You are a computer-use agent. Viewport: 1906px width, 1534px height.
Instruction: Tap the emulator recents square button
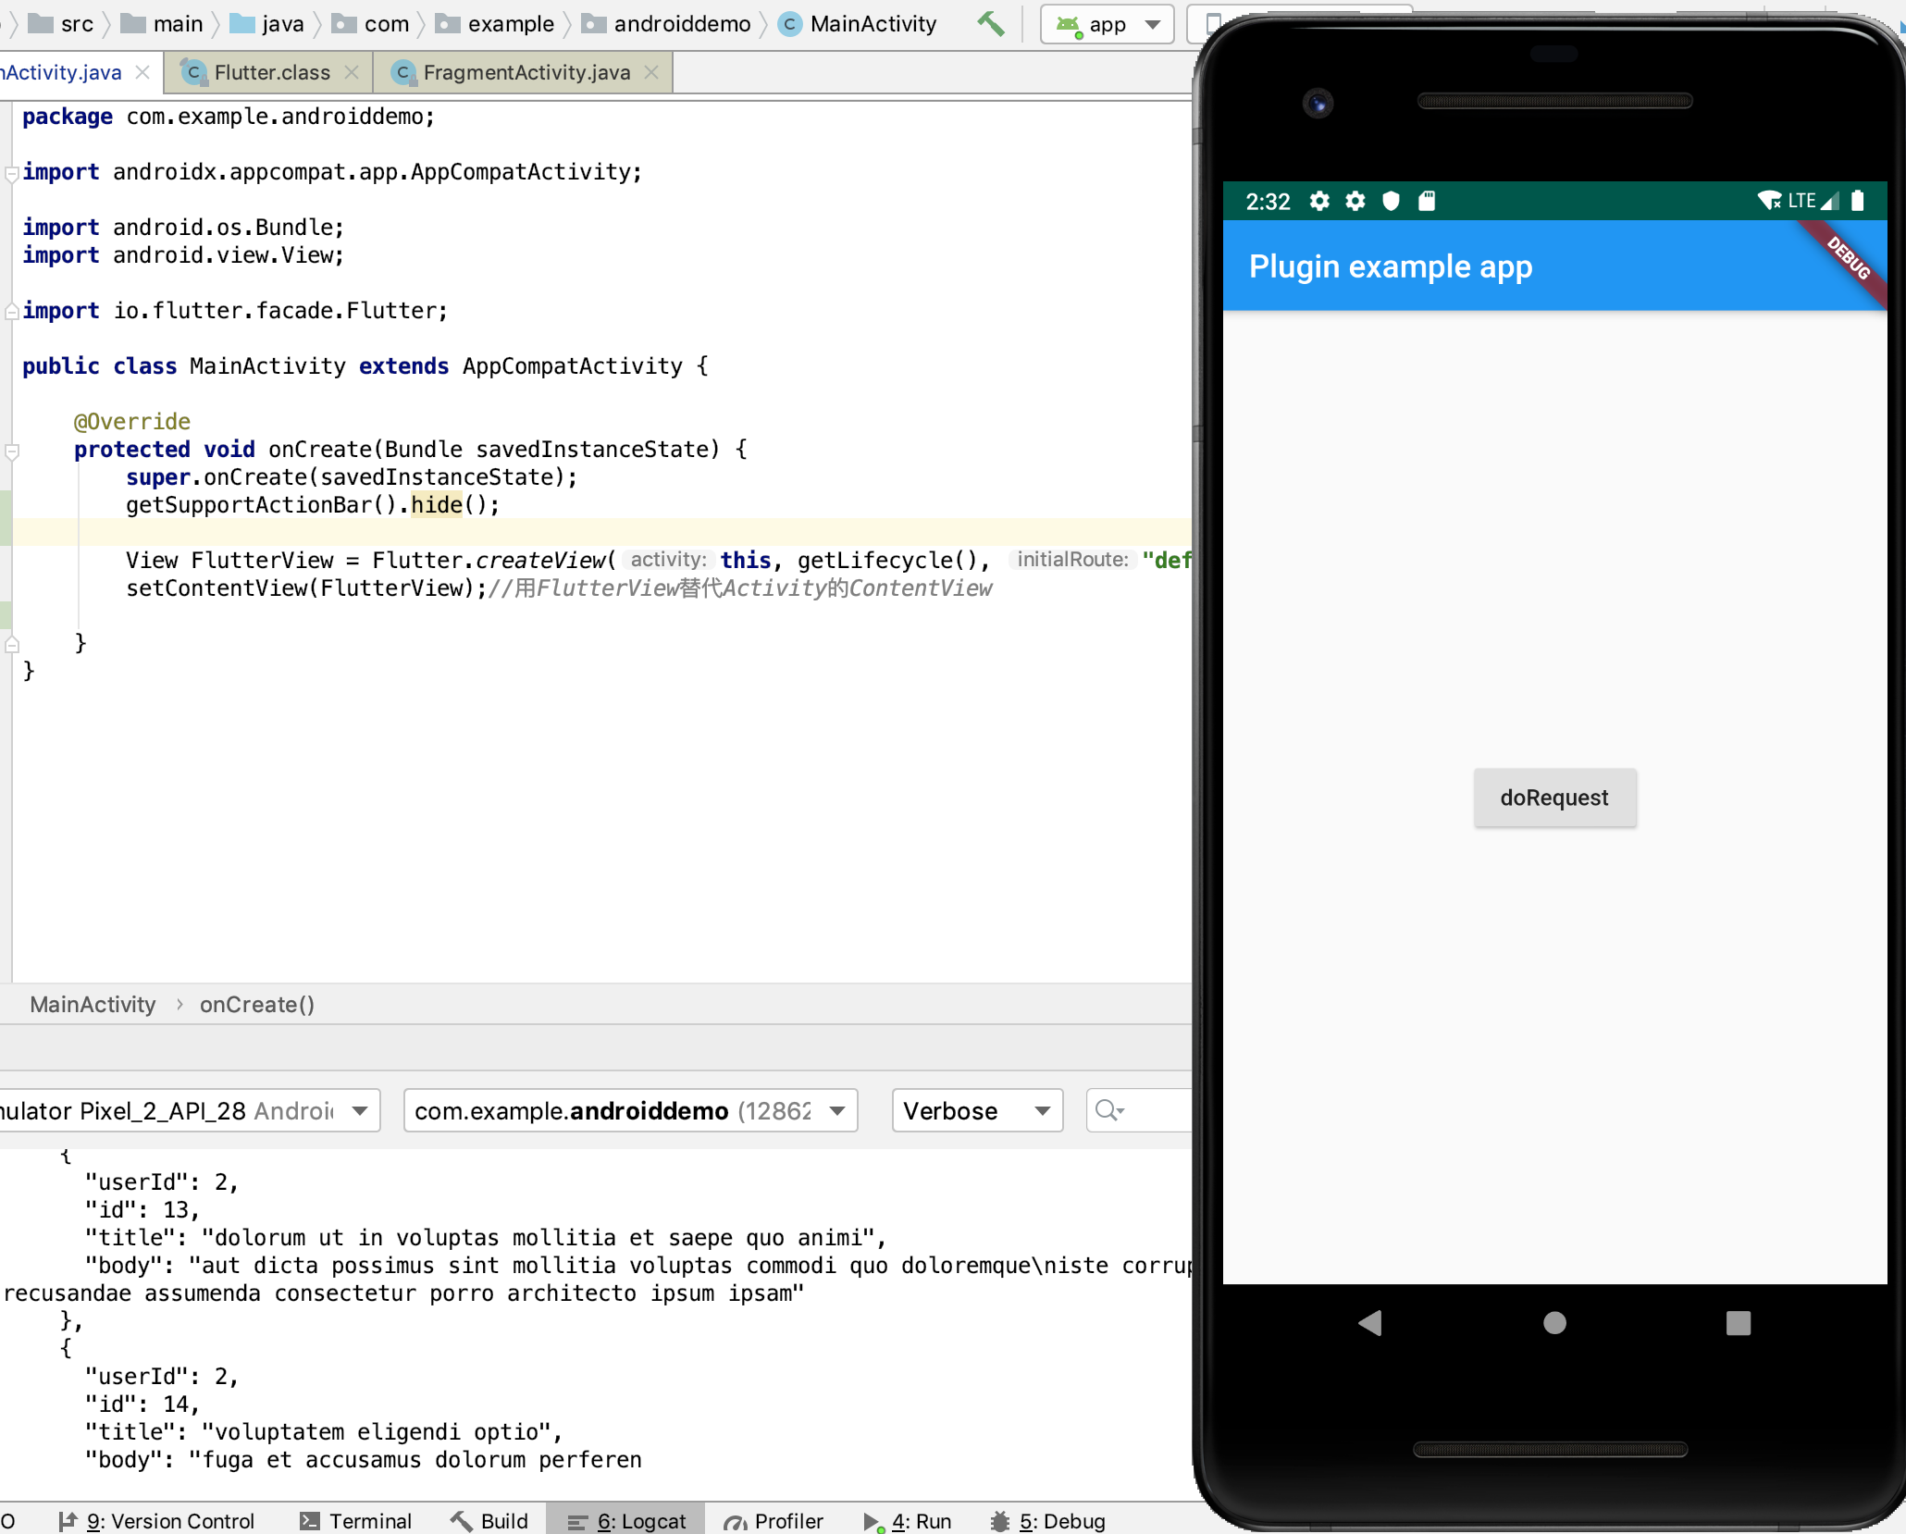(1738, 1323)
